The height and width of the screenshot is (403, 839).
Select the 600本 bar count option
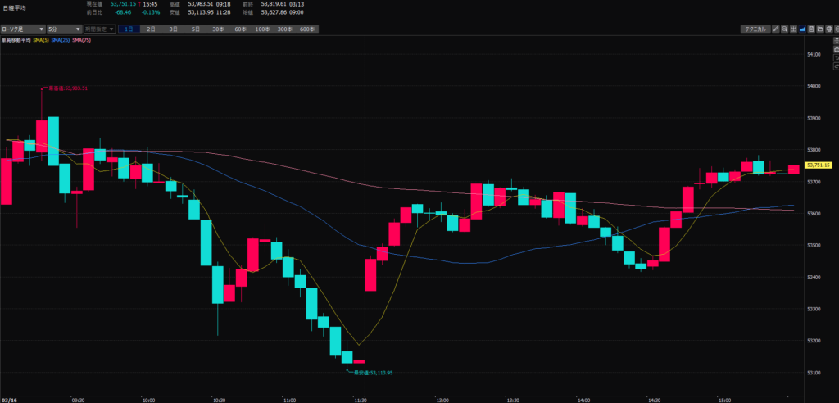pyautogui.click(x=306, y=29)
